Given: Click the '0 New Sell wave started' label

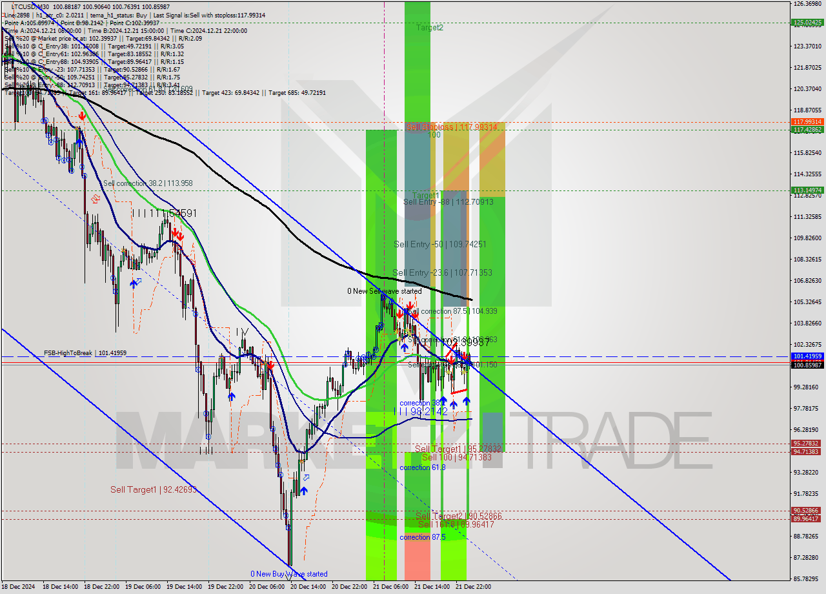Looking at the screenshot, I should click(x=385, y=291).
